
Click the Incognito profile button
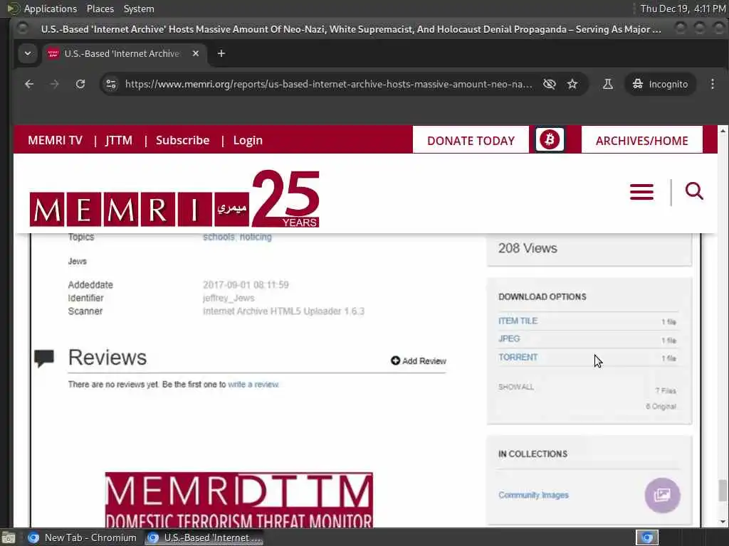pyautogui.click(x=660, y=84)
